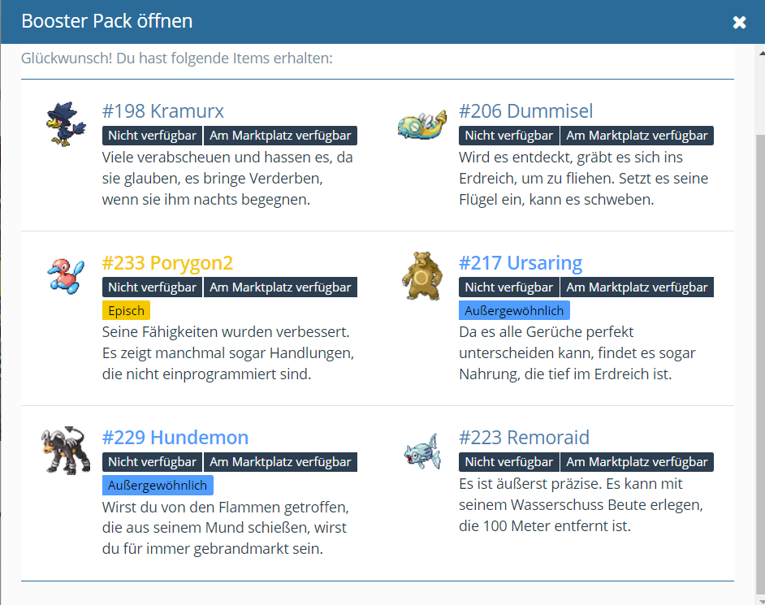Click the Porygon2 sprite icon
The height and width of the screenshot is (605, 765).
click(65, 274)
